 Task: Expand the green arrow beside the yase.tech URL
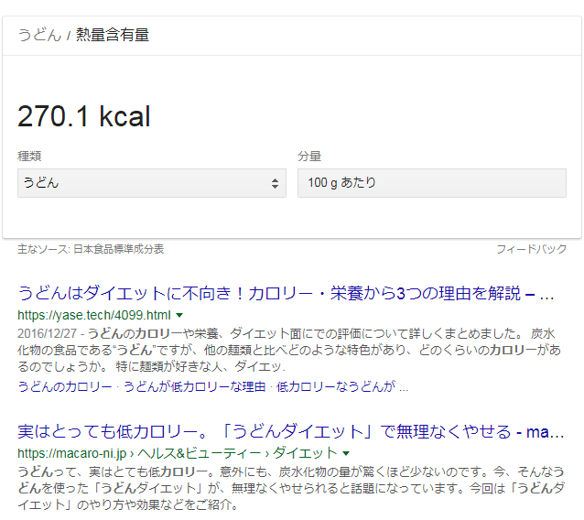(179, 315)
